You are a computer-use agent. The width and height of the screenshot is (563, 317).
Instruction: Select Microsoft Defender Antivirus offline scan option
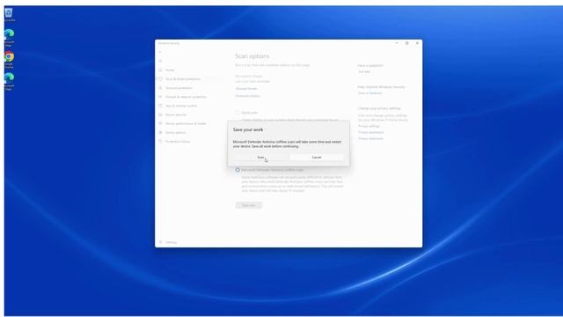[238, 170]
